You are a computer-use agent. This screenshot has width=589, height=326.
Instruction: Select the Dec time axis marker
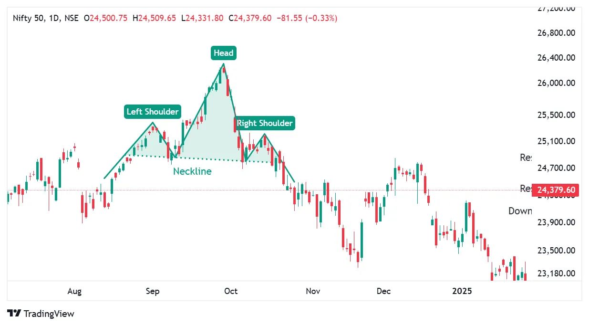(383, 291)
